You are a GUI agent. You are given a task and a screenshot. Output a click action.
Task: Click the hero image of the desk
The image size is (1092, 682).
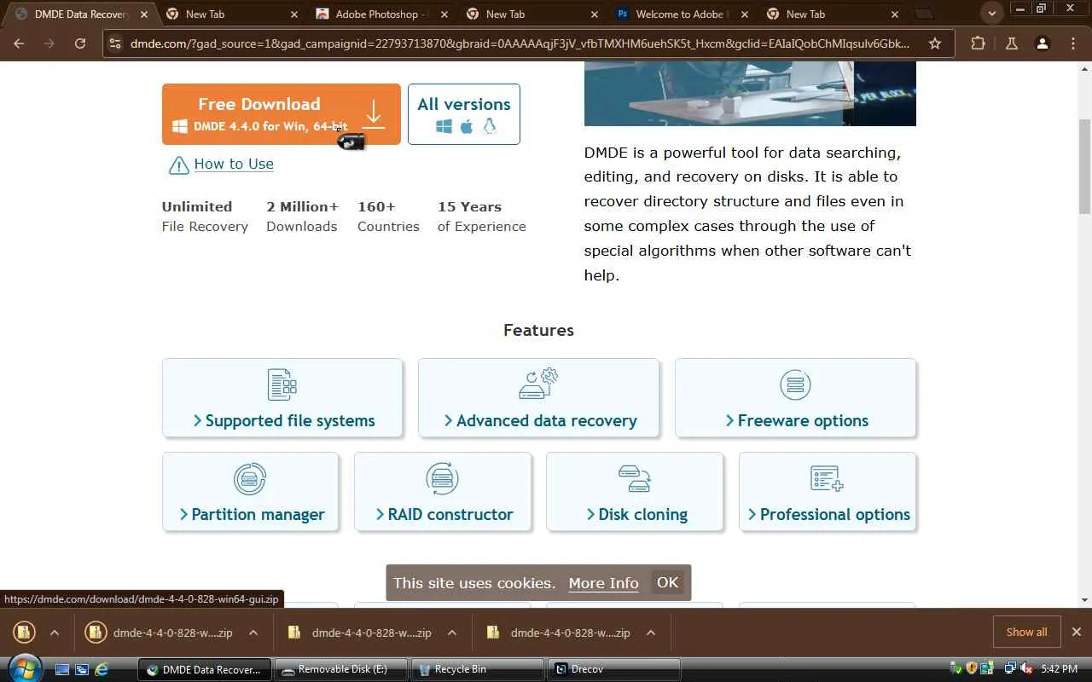[750, 94]
